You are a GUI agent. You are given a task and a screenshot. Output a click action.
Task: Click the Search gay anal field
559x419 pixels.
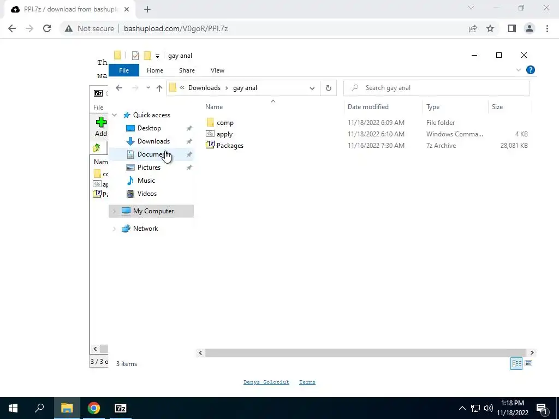(x=437, y=88)
